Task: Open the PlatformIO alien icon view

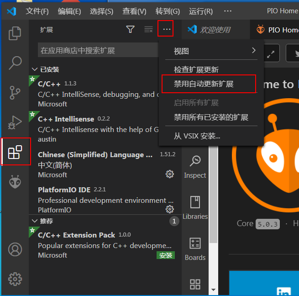Action: [x=15, y=182]
